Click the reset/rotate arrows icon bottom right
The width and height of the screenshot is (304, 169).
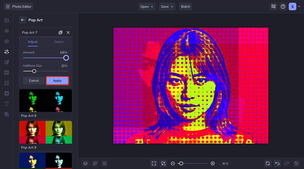[268, 164]
